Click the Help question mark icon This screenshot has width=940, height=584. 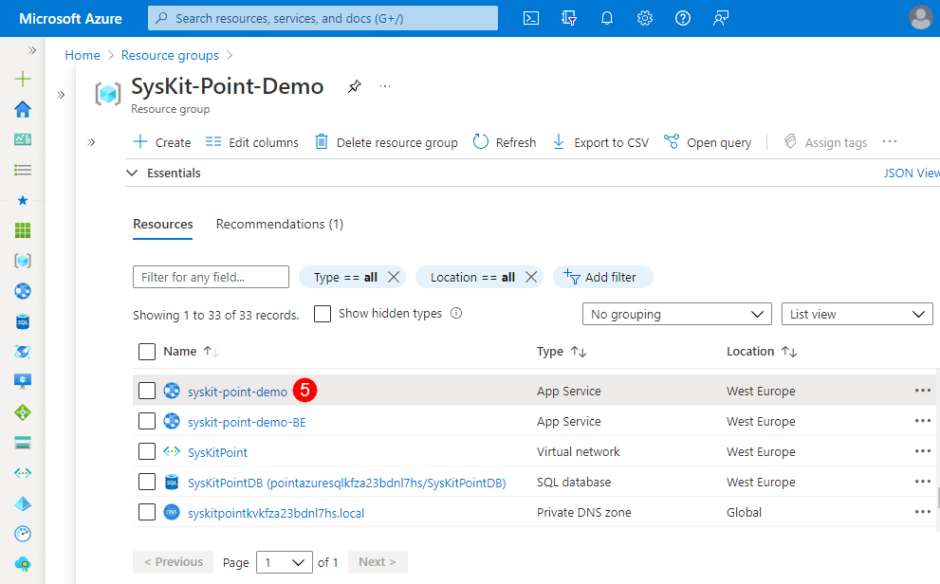click(683, 18)
